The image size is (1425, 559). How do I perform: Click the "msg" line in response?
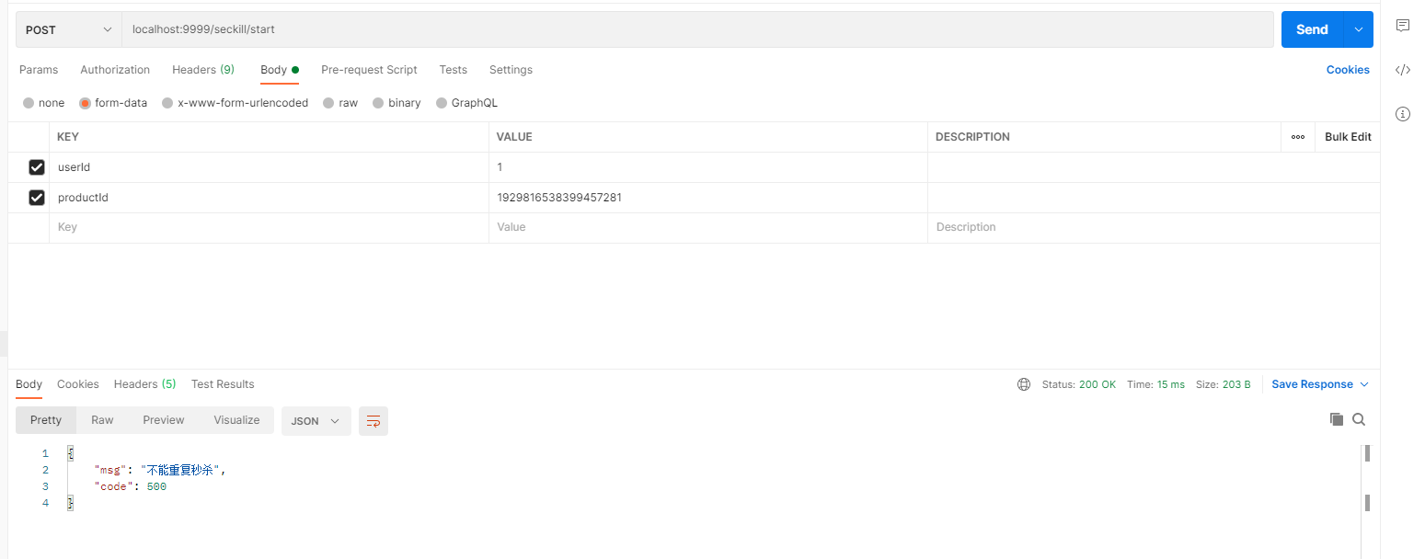tap(159, 471)
